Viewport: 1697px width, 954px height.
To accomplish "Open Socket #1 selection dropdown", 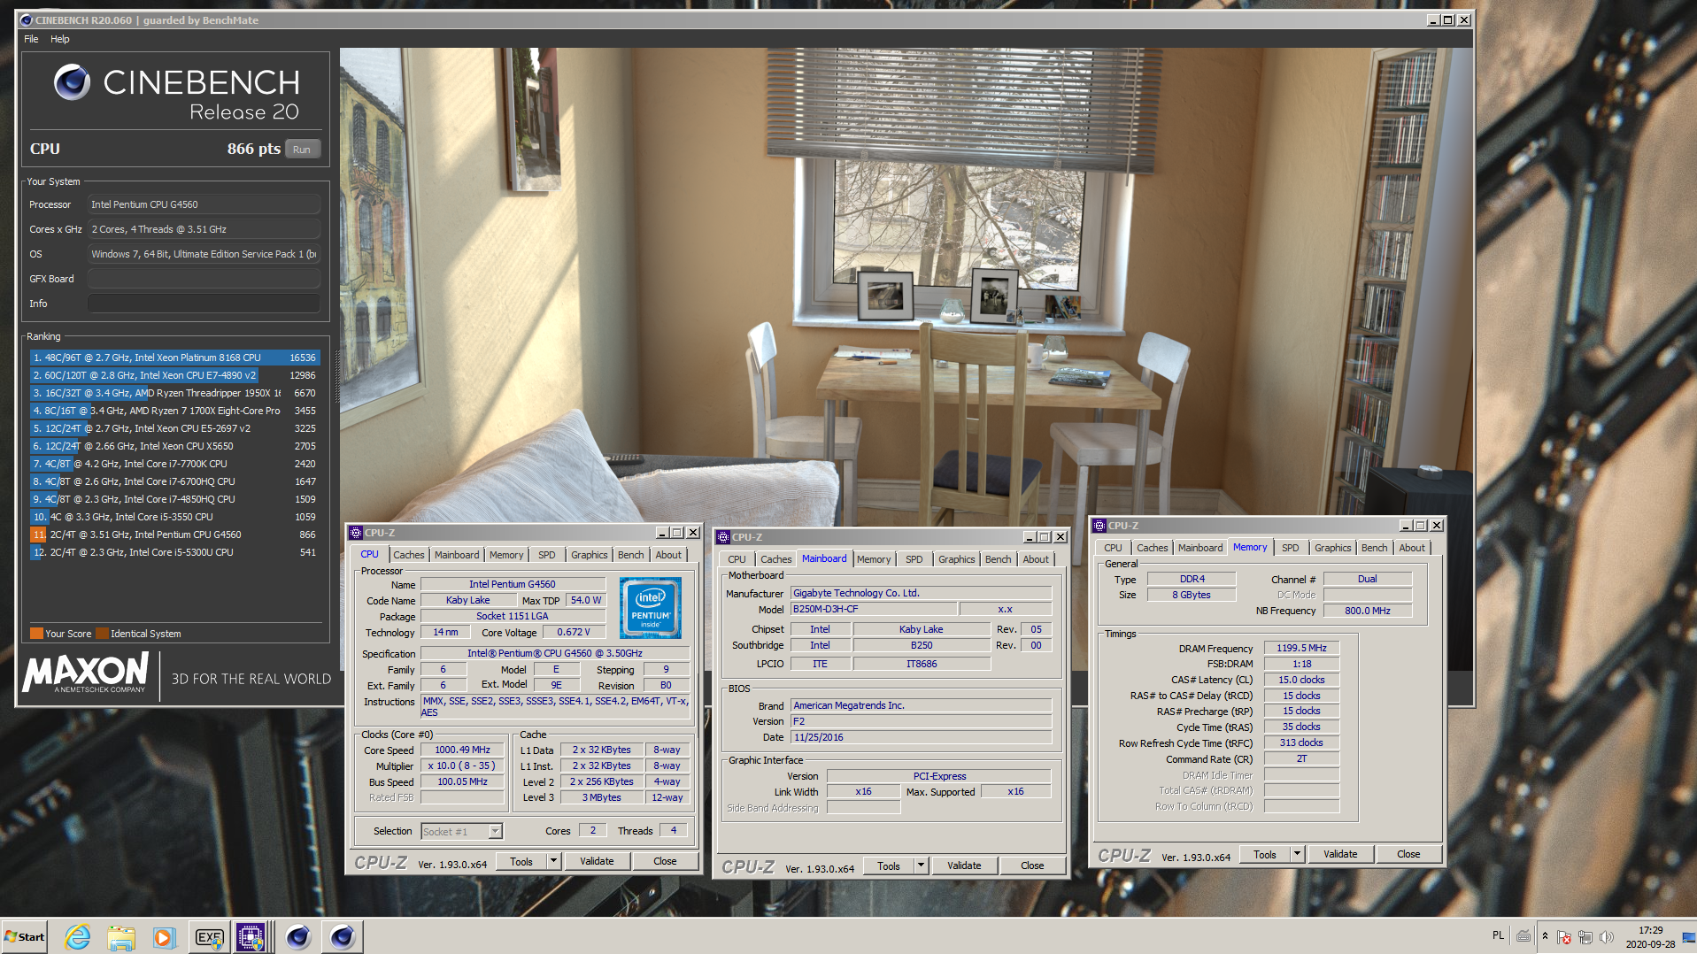I will [495, 831].
